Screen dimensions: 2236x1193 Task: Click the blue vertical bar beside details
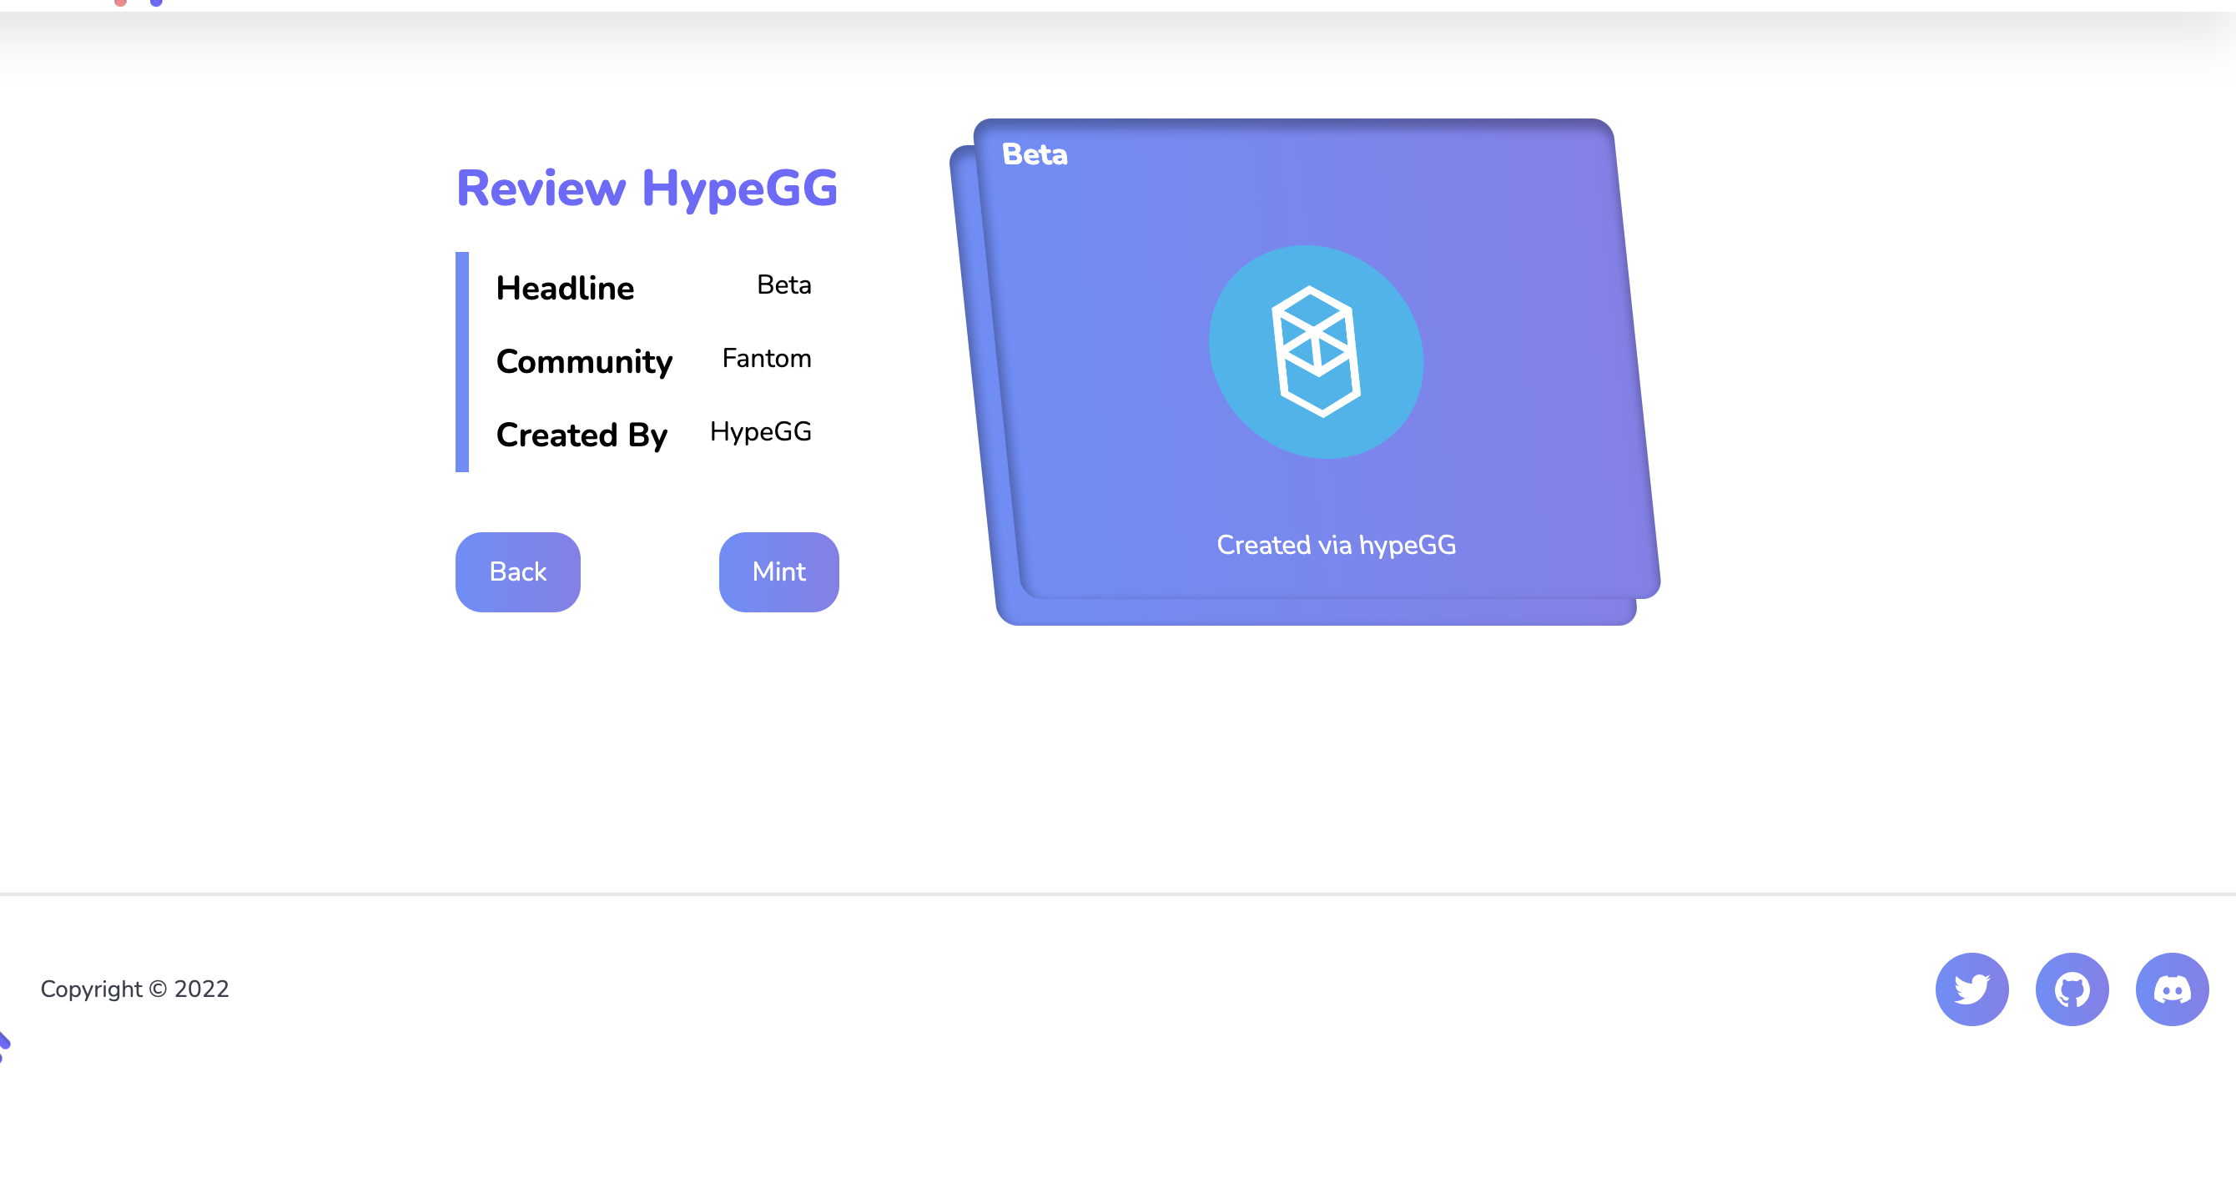click(x=461, y=362)
